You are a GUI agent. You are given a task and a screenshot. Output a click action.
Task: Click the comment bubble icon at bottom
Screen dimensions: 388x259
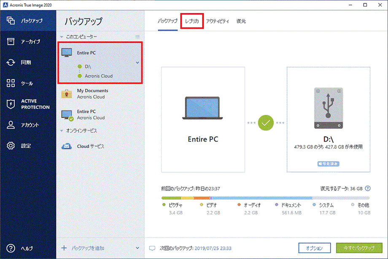click(x=152, y=248)
